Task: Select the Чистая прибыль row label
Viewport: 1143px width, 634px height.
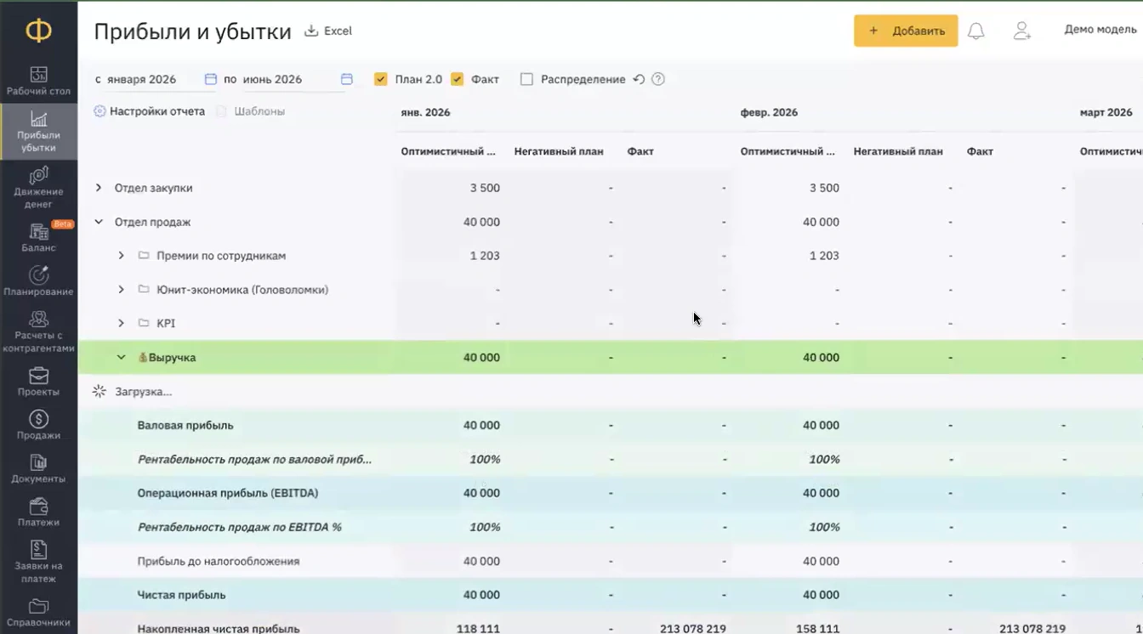Action: click(181, 596)
